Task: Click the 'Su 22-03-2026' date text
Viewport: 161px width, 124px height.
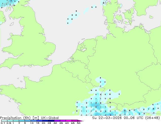Action: point(107,118)
